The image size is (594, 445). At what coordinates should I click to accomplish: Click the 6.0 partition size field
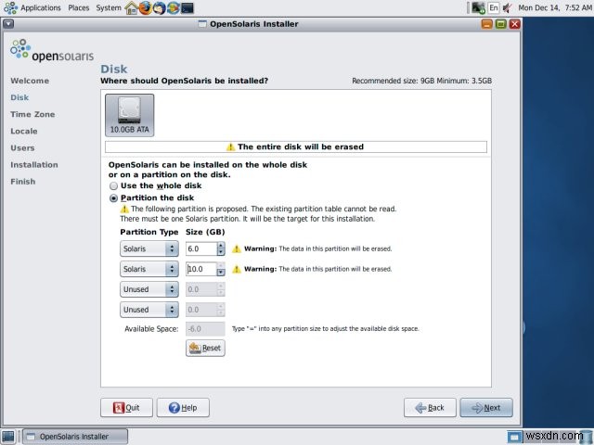click(x=201, y=248)
